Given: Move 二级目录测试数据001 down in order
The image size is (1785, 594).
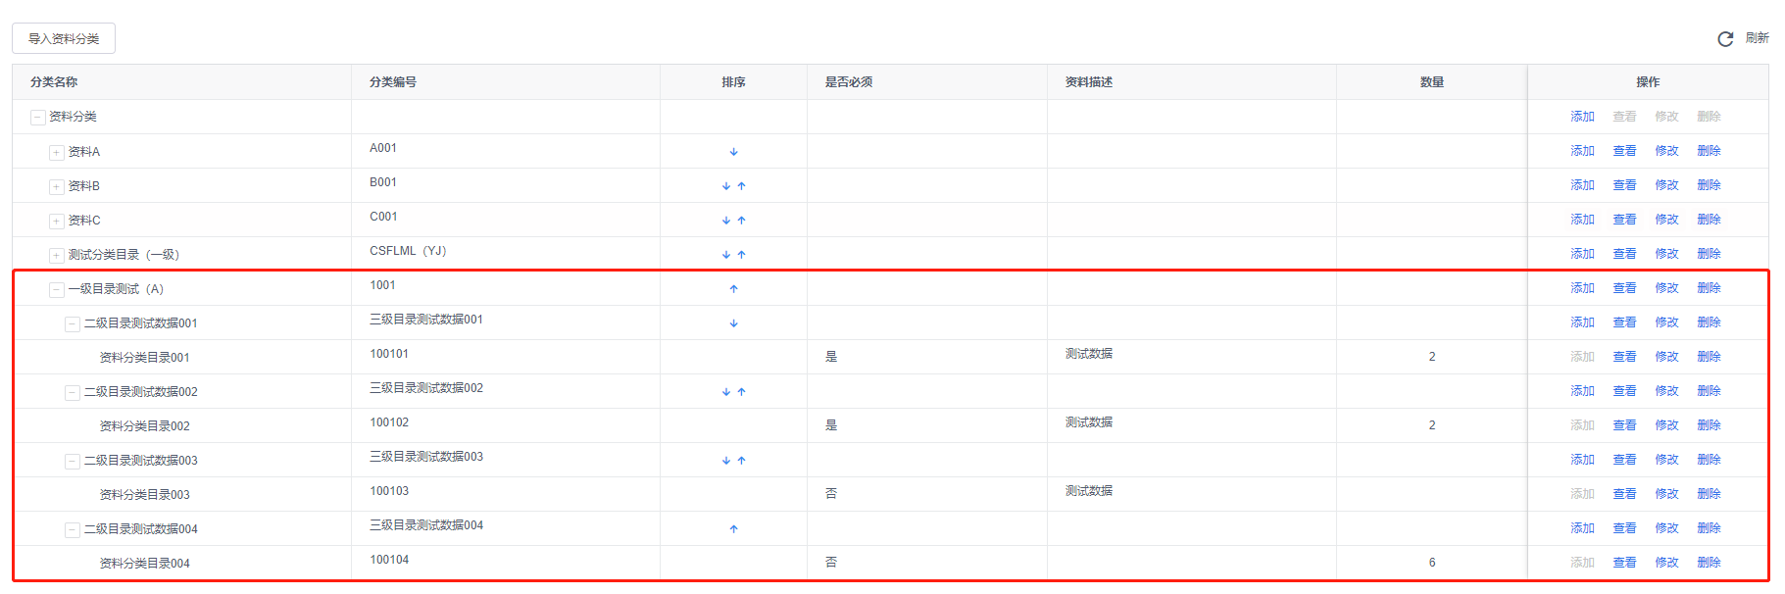Looking at the screenshot, I should 733,323.
